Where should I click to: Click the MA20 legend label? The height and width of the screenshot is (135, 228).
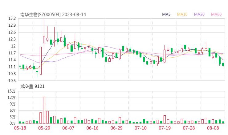[x=199, y=14]
